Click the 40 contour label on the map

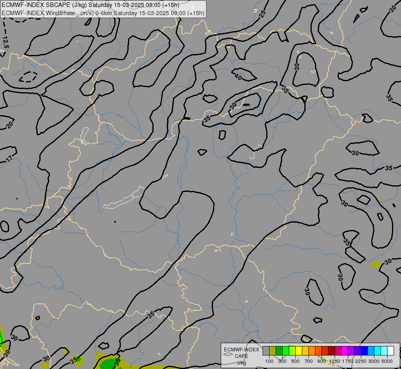[238, 77]
